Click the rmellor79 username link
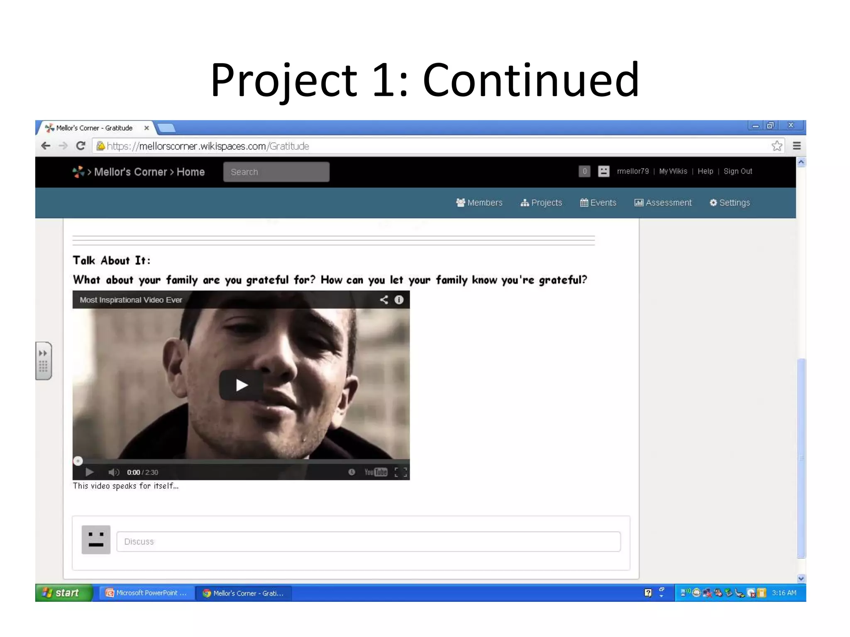Image resolution: width=850 pixels, height=637 pixels. (x=633, y=171)
